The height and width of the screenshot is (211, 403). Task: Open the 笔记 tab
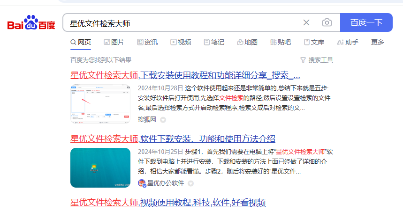pyautogui.click(x=214, y=42)
